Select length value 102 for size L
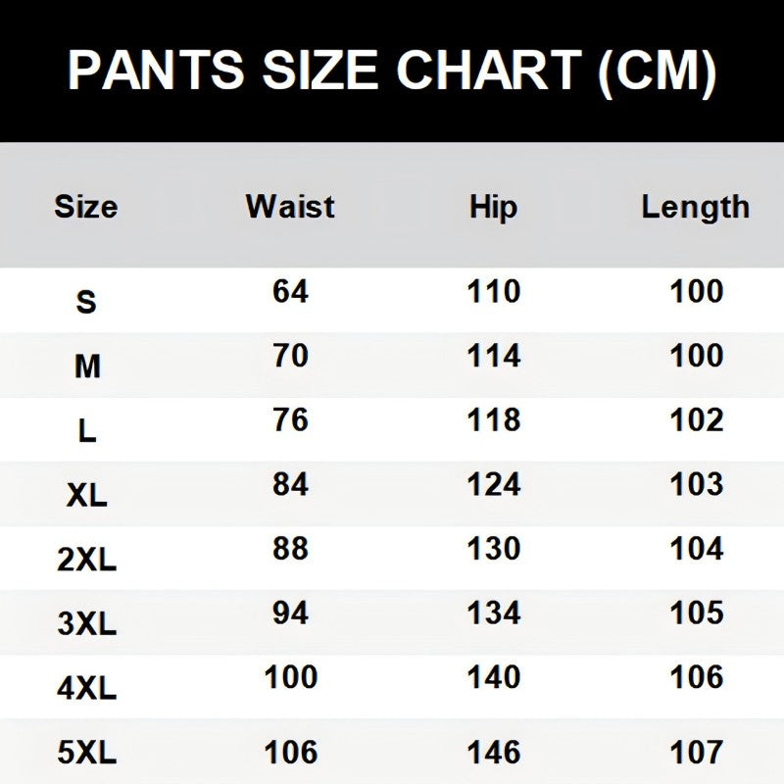 tap(697, 419)
